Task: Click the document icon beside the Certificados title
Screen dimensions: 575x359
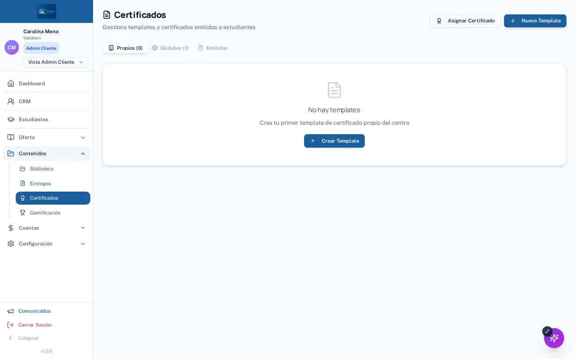Action: point(106,15)
